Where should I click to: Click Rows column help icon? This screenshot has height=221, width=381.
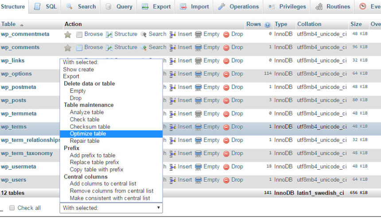(x=267, y=24)
